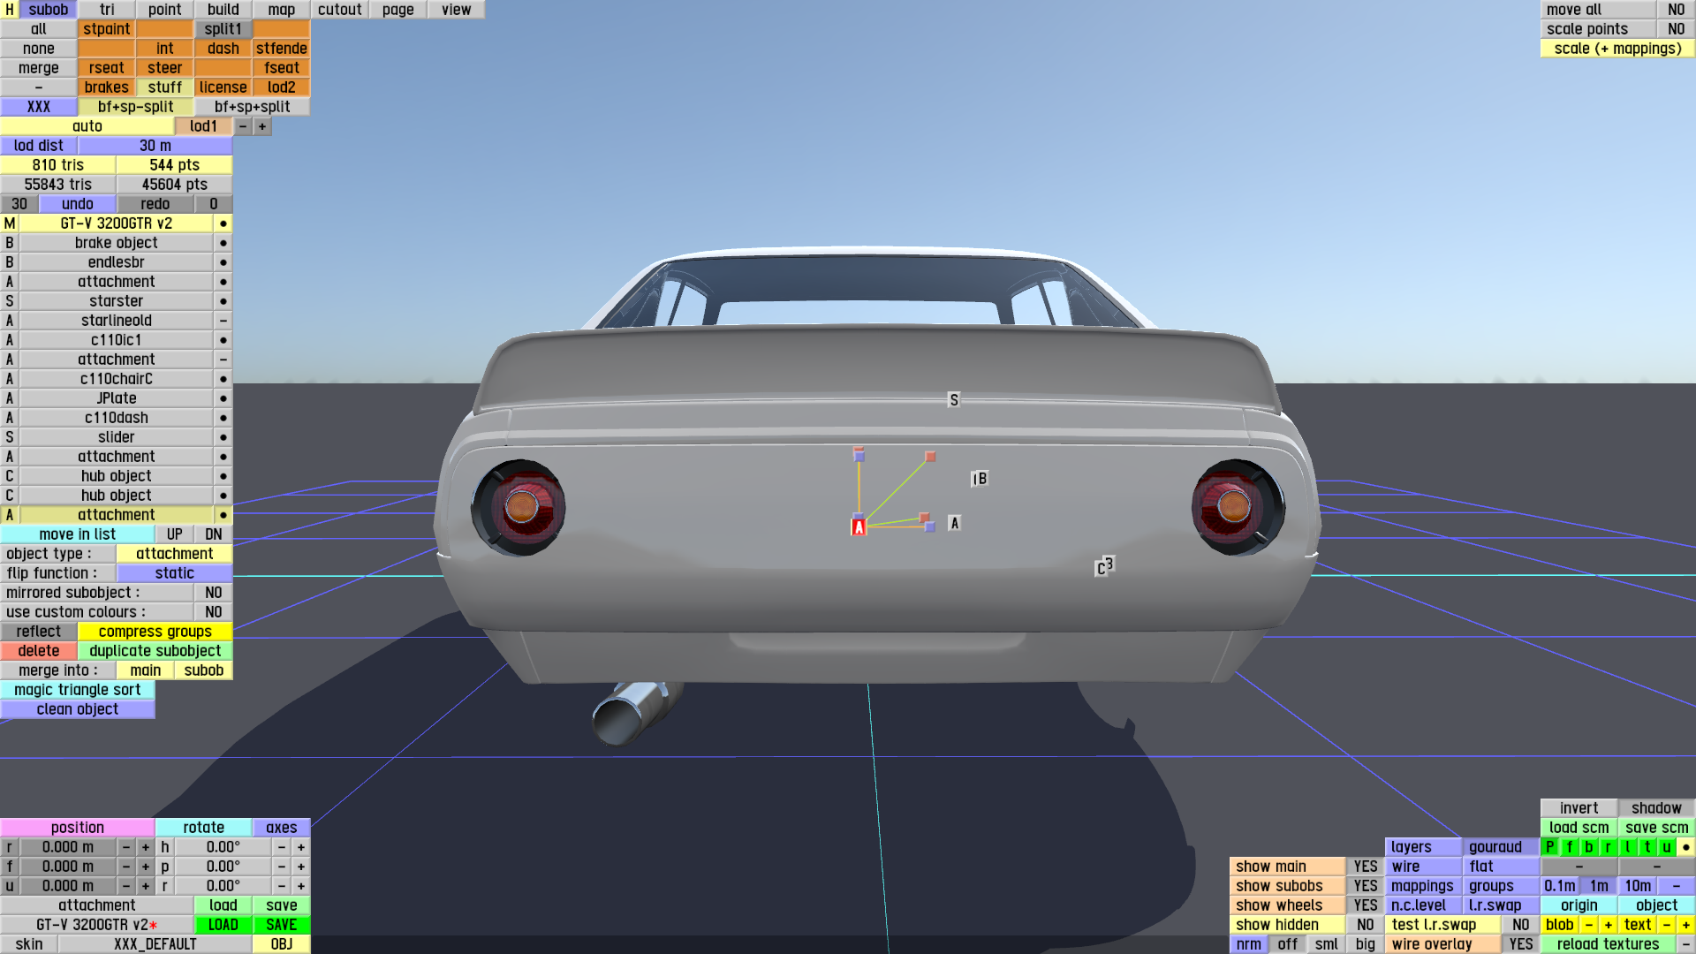
Task: Open the cutout menu tab
Action: coord(339,10)
